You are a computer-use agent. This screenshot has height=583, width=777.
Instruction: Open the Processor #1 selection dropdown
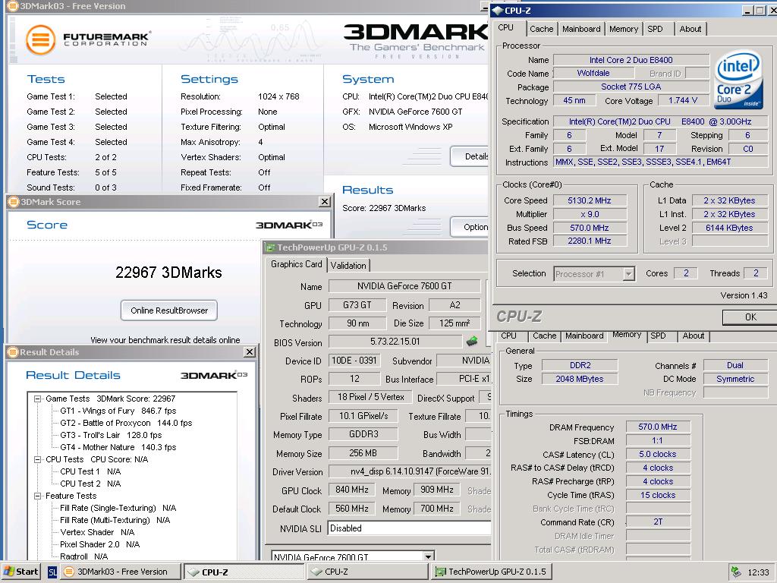(629, 273)
